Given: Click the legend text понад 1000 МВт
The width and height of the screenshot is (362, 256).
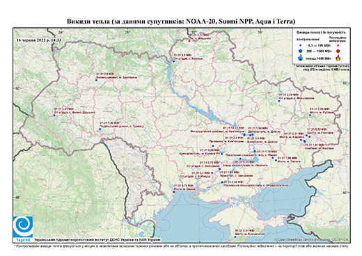Looking at the screenshot, I should (320, 58).
